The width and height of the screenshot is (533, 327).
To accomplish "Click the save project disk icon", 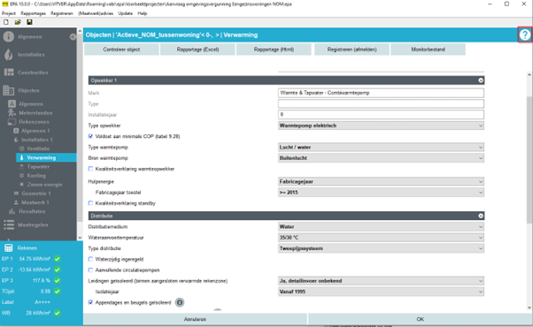I will [29, 22].
